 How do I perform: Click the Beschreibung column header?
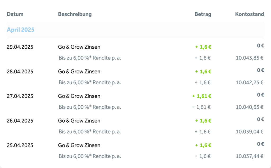pos(75,14)
